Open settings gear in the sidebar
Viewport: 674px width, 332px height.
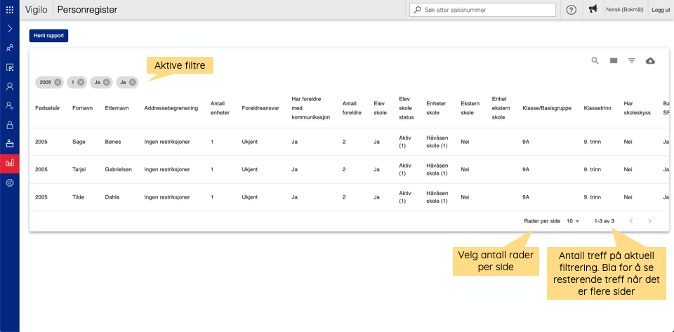pos(9,182)
